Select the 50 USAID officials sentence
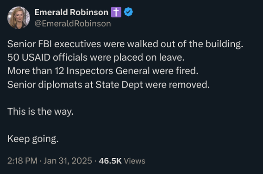263x174 pixels. pyautogui.click(x=96, y=57)
